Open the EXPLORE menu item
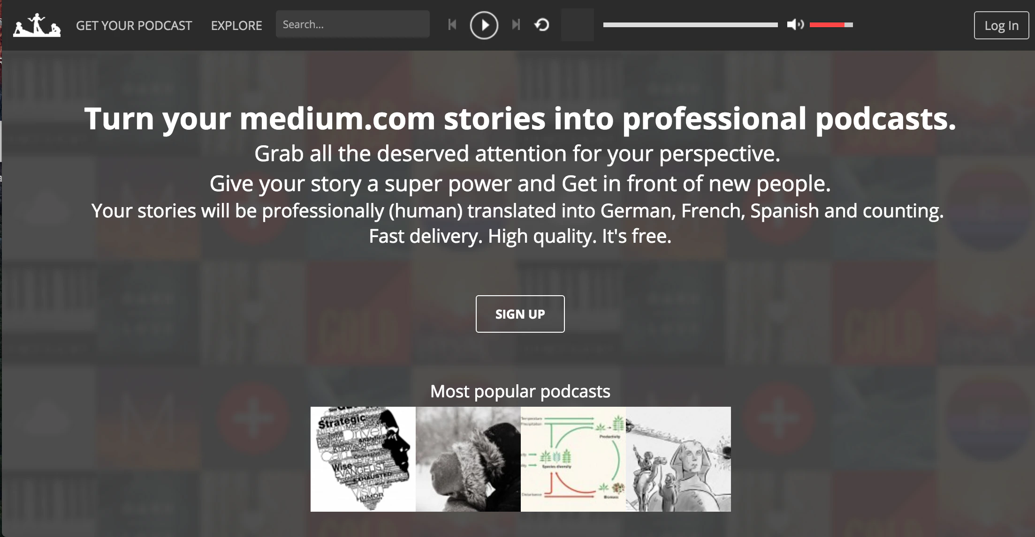 tap(236, 25)
